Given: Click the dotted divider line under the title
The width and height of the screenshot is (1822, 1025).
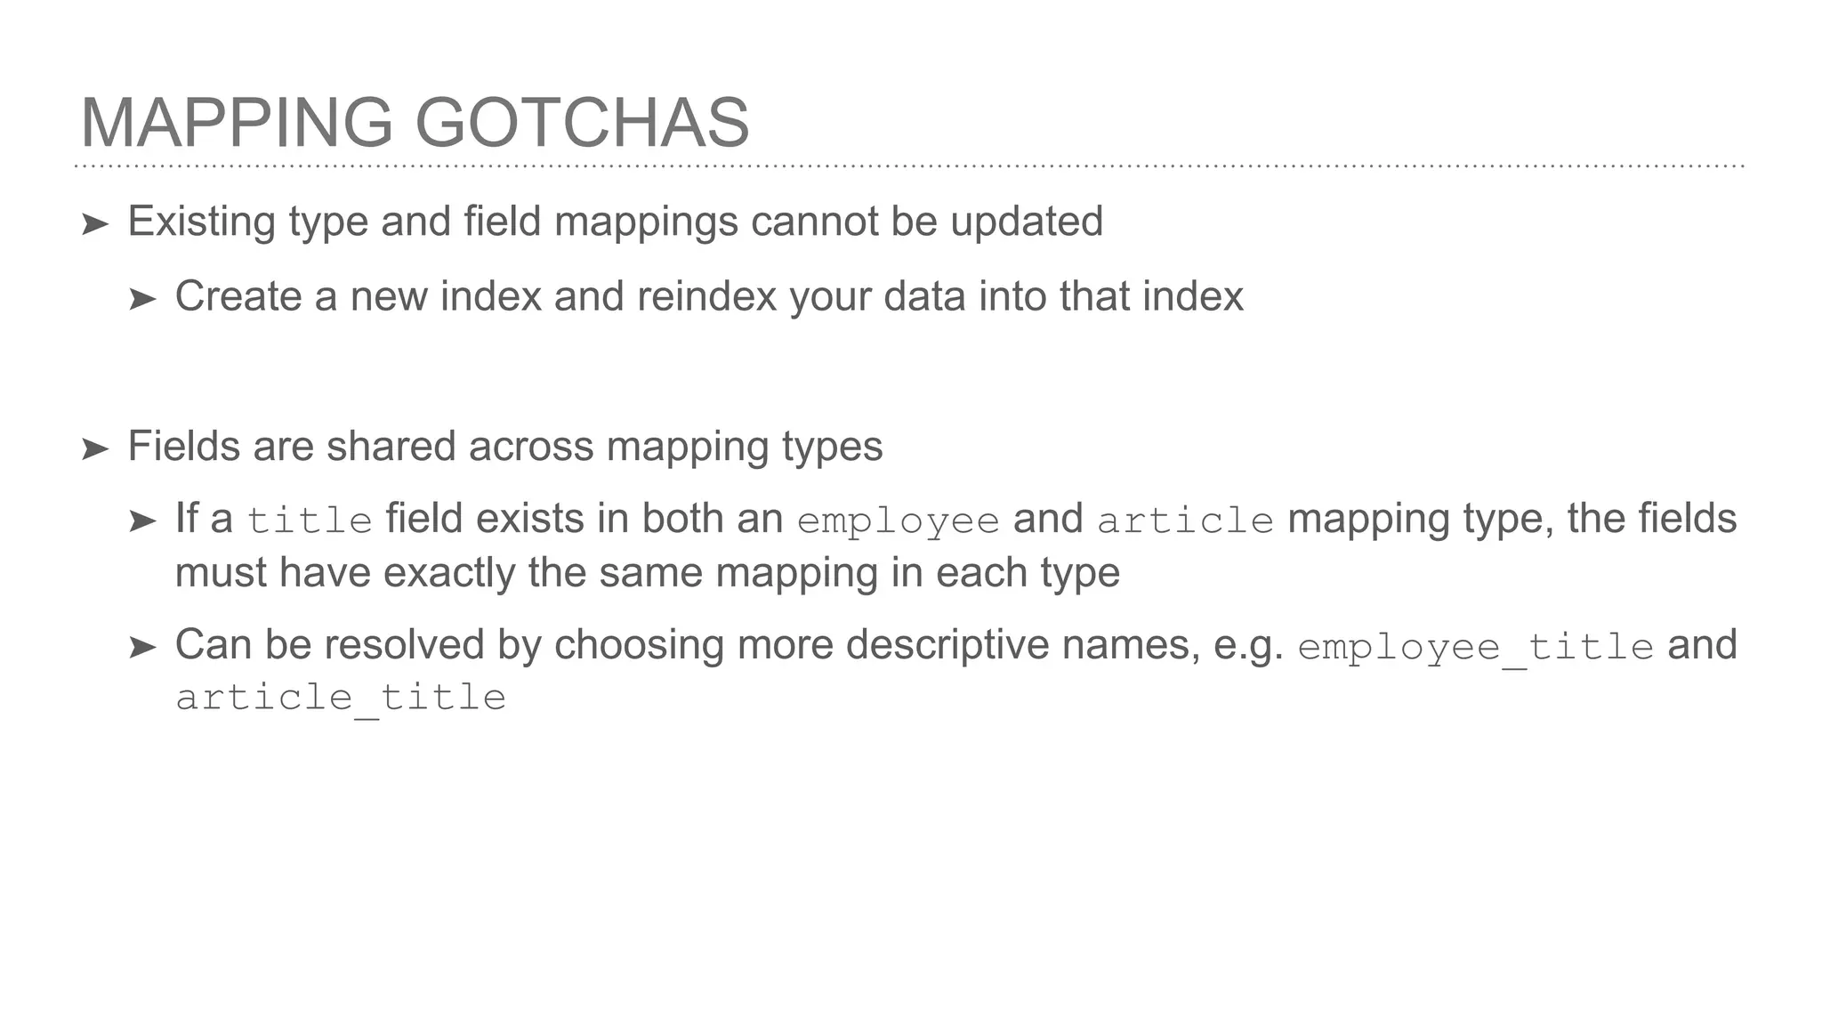Looking at the screenshot, I should point(907,166).
